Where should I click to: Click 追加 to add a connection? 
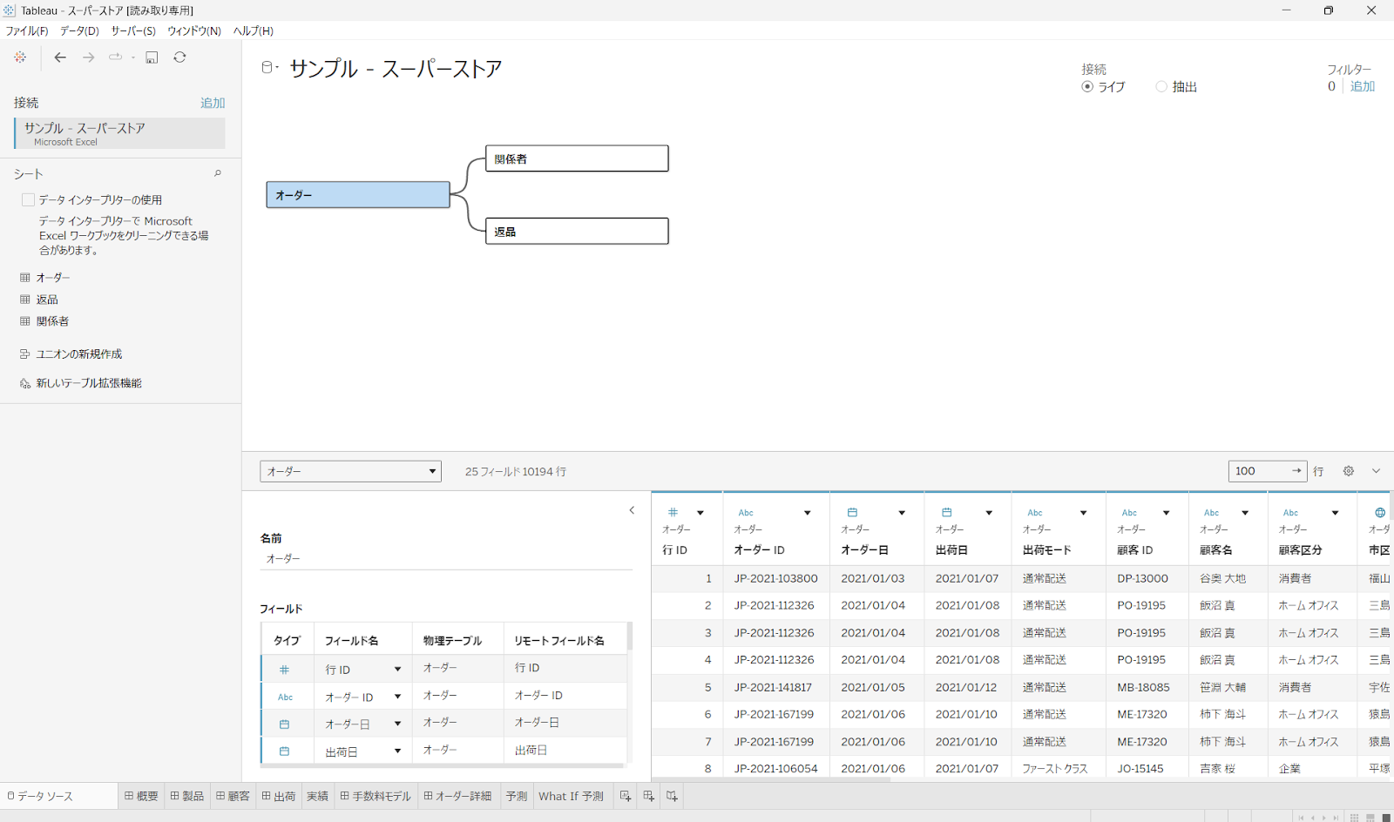(213, 103)
